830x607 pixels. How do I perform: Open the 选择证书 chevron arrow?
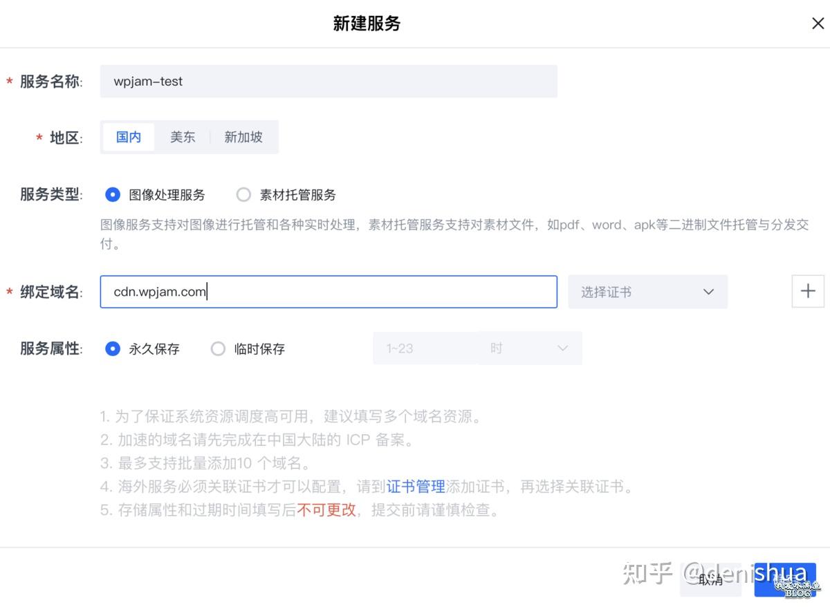point(708,291)
